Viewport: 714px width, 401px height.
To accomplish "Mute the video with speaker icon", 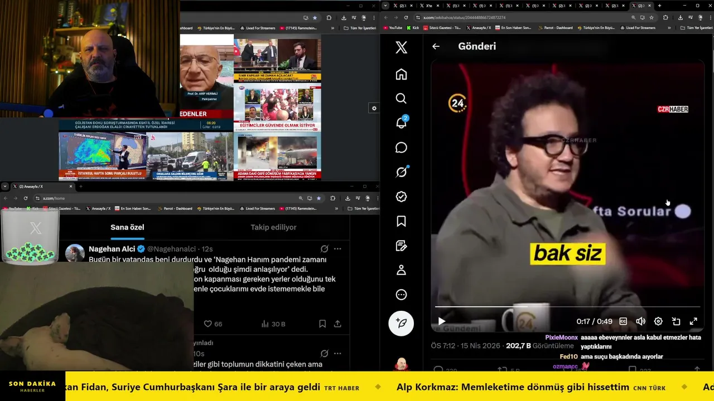I will (x=641, y=321).
